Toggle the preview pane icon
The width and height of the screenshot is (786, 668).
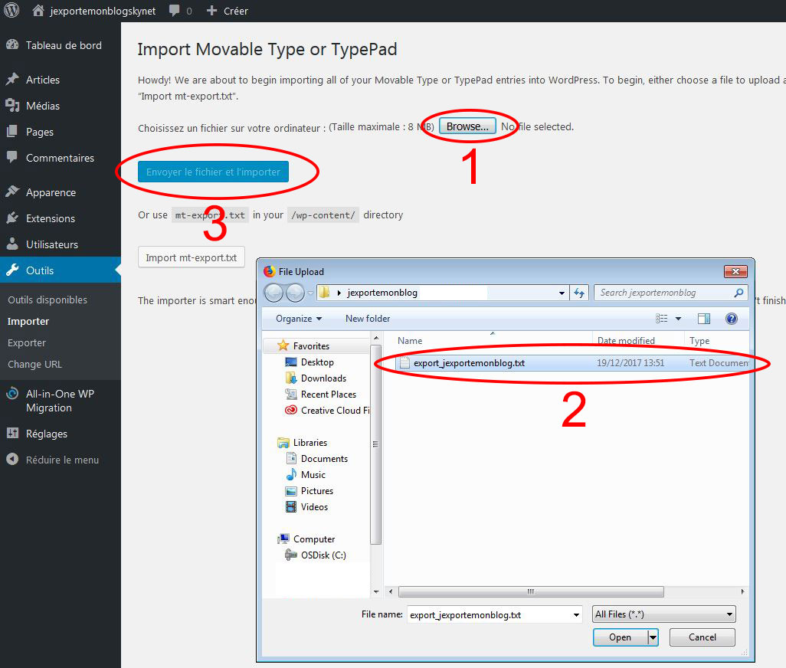coord(704,318)
